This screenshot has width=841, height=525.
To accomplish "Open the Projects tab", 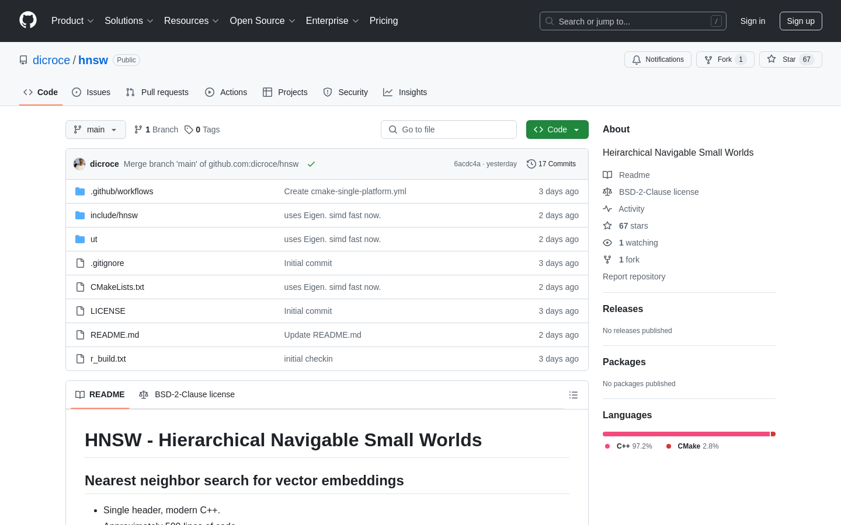I will pos(285,92).
